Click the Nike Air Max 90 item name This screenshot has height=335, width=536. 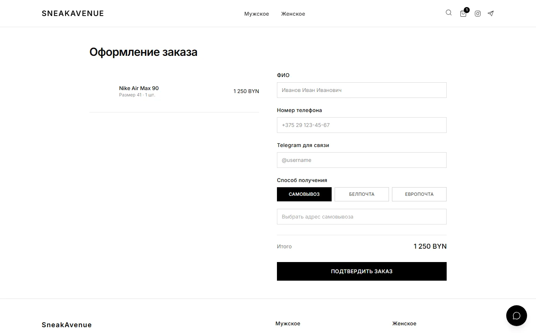pyautogui.click(x=139, y=88)
